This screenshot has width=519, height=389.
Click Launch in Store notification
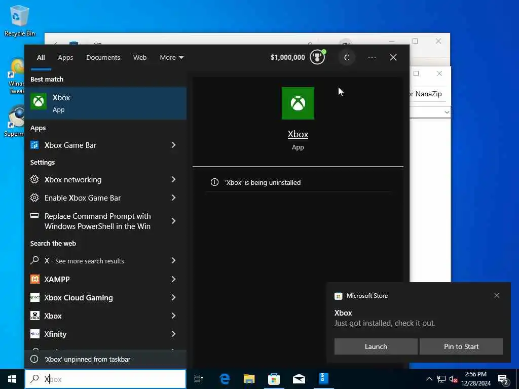pyautogui.click(x=376, y=346)
